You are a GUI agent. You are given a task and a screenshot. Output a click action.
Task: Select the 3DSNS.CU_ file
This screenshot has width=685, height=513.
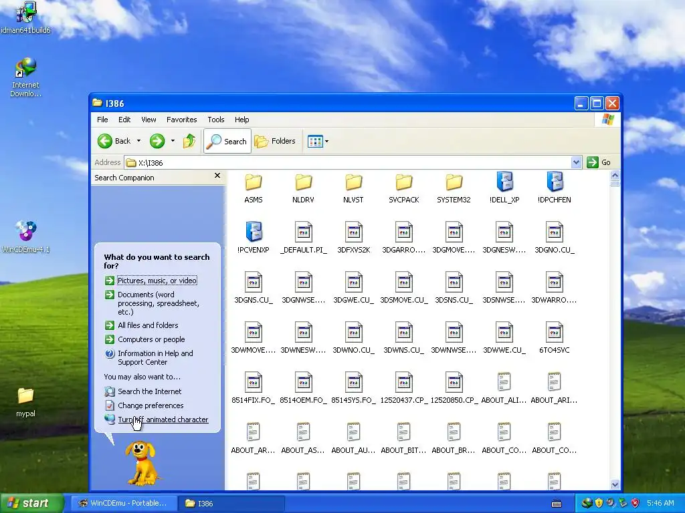(454, 287)
